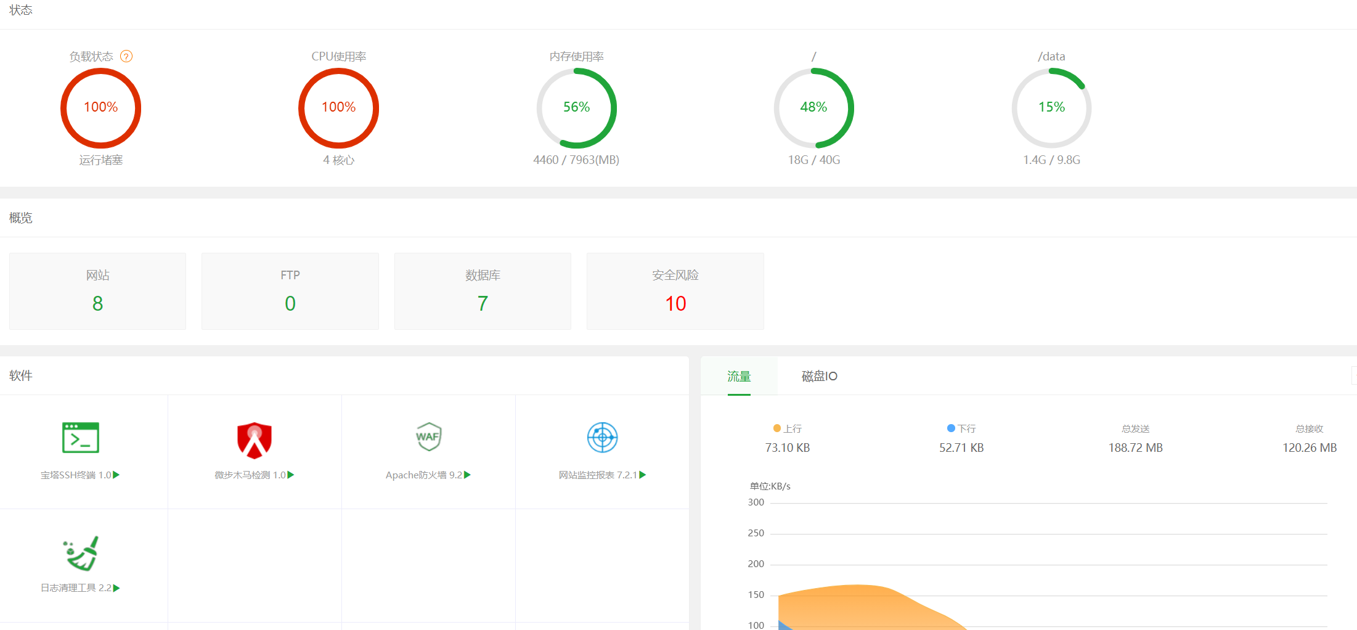Click the play arrow beside Apache防火墙 9.2
This screenshot has width=1357, height=630.
(468, 475)
